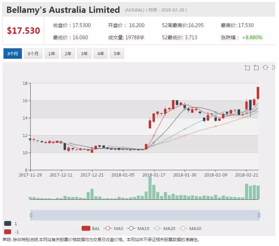Activate the area zoom chart tool icon
Screen dimensions: 279x246
point(247,68)
